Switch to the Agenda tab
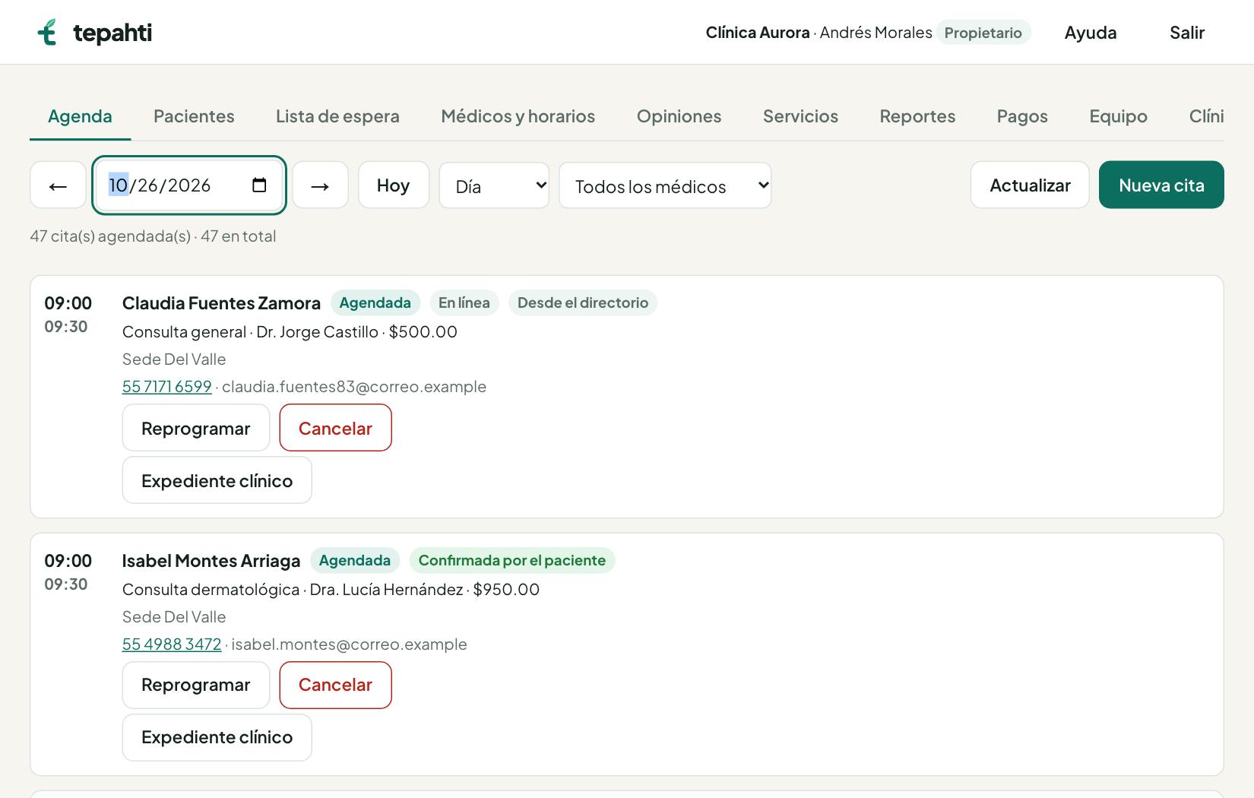Viewport: 1254px width, 798px height. point(80,116)
